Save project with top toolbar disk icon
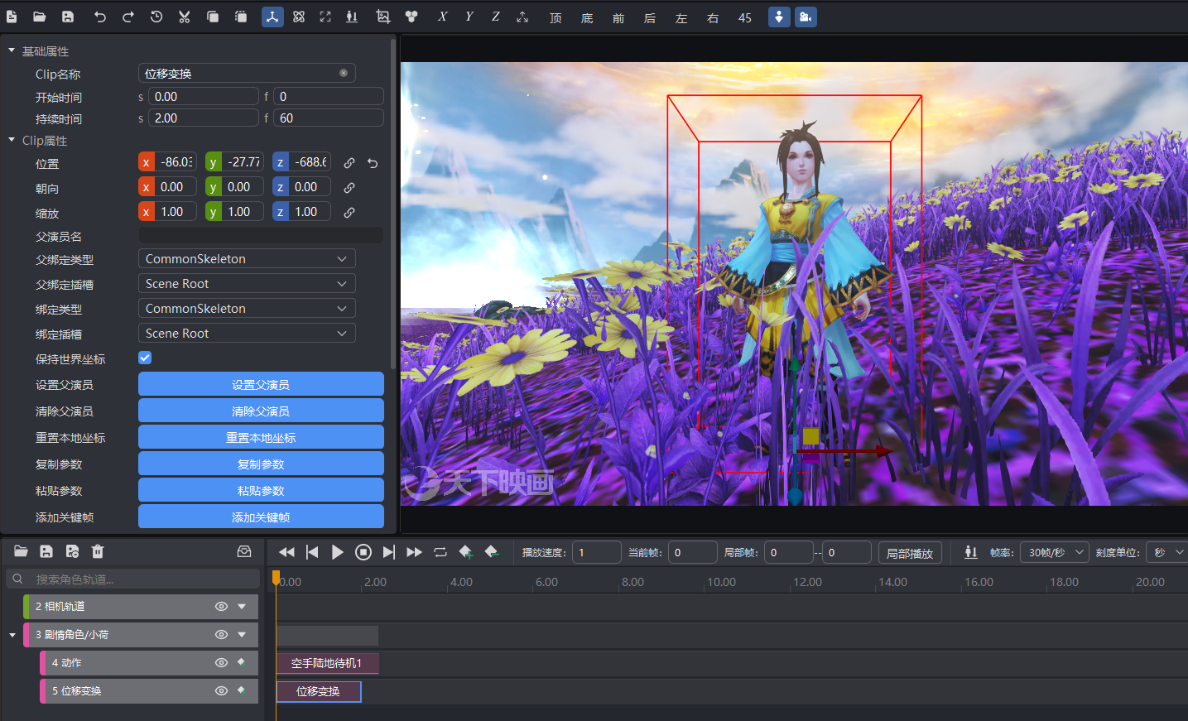This screenshot has width=1188, height=721. [x=68, y=17]
